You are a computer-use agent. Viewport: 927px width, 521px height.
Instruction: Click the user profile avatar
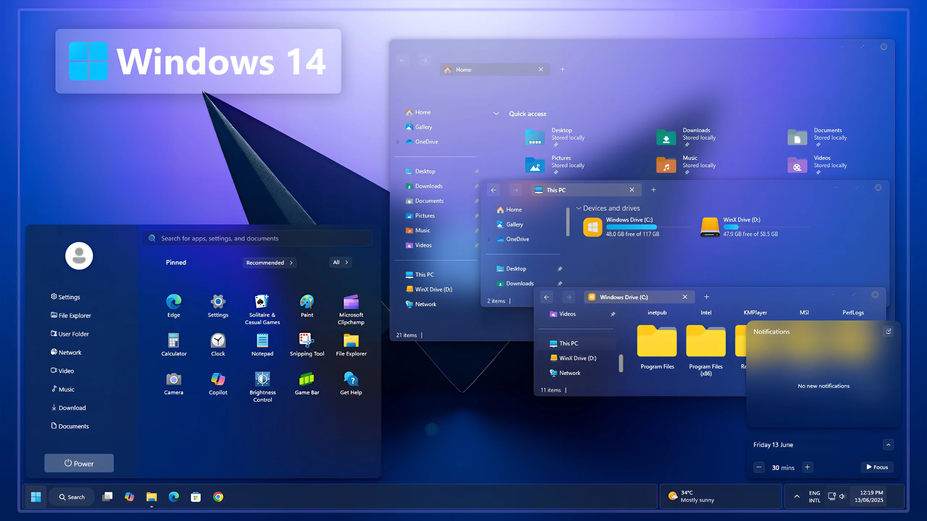click(x=79, y=256)
